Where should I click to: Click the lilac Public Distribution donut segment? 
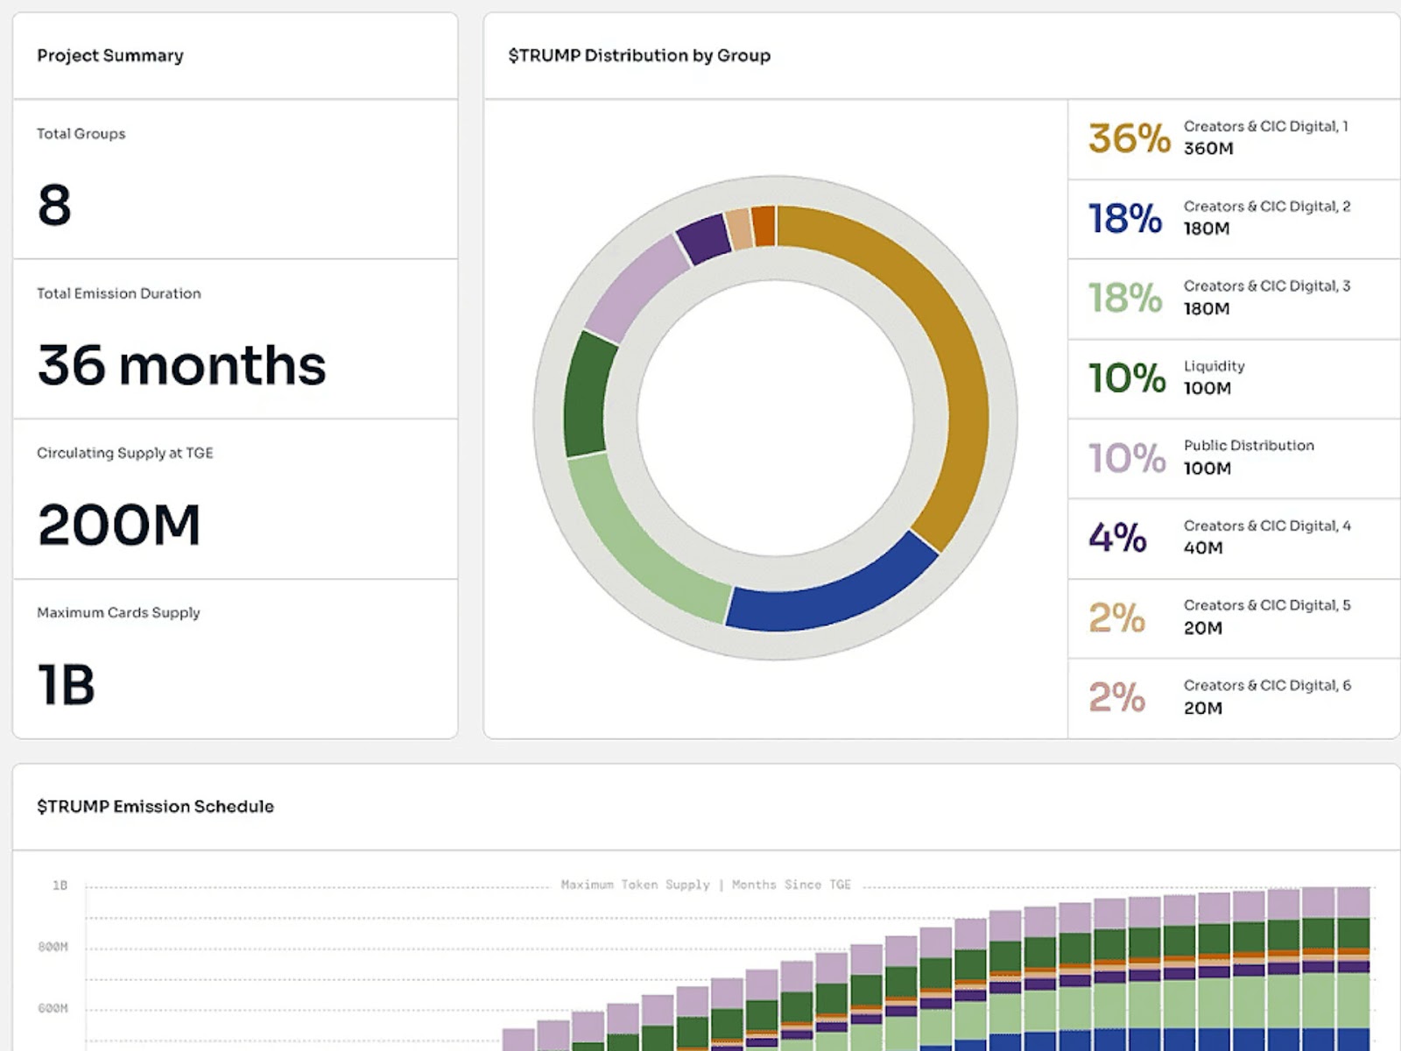[636, 286]
